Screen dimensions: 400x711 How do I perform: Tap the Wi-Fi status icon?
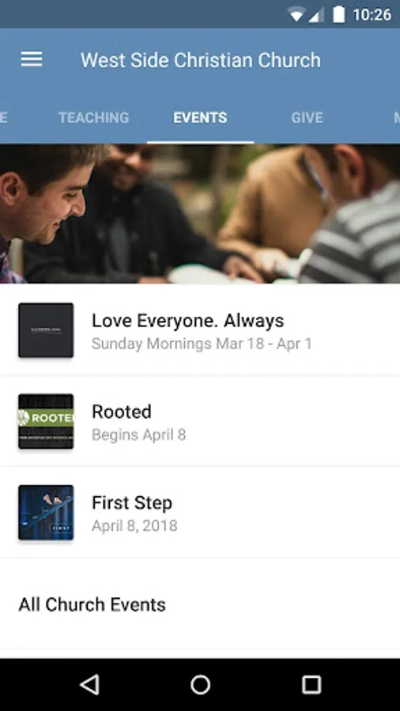click(296, 15)
